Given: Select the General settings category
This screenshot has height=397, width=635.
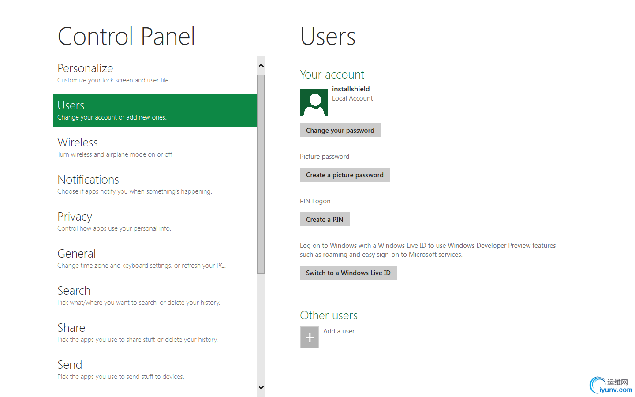Looking at the screenshot, I should (155, 258).
